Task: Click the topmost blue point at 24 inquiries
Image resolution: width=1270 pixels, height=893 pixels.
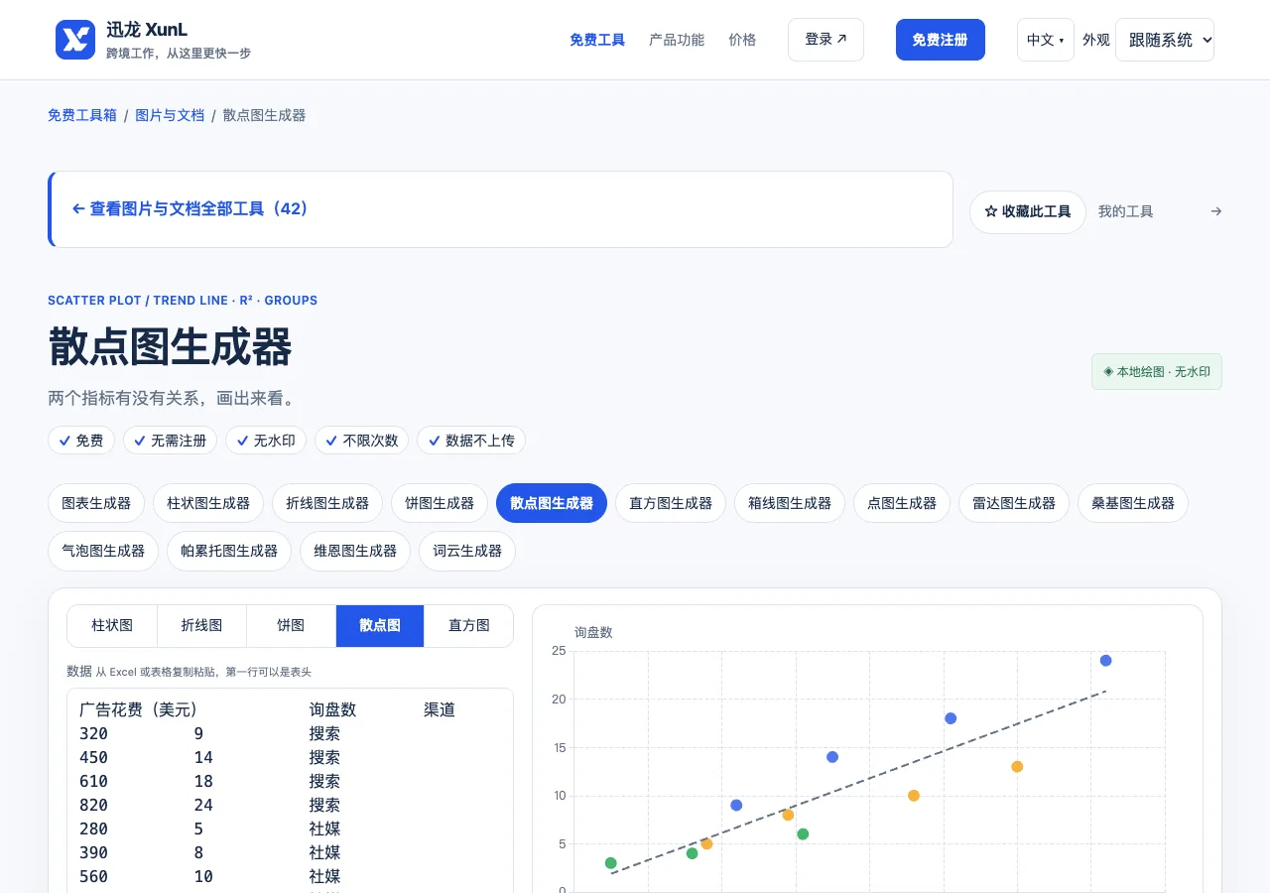Action: [1105, 661]
